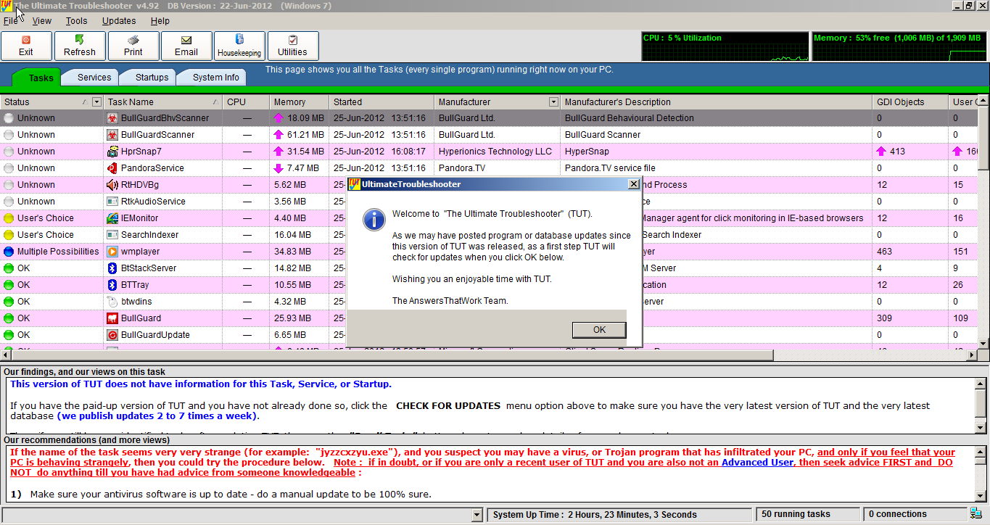
Task: Click OK in the welcome dialog
Action: click(599, 329)
